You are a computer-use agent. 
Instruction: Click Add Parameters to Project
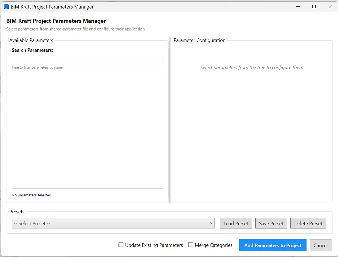pyautogui.click(x=273, y=245)
